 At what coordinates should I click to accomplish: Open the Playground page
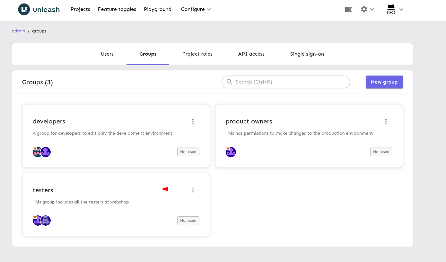coord(157,9)
